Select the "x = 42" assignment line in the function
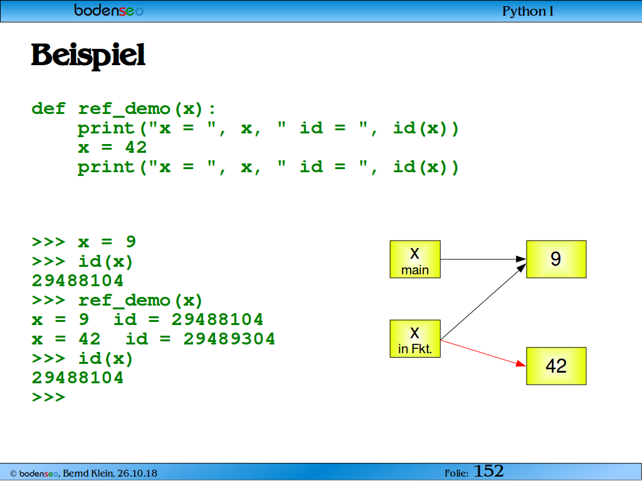 (112, 147)
